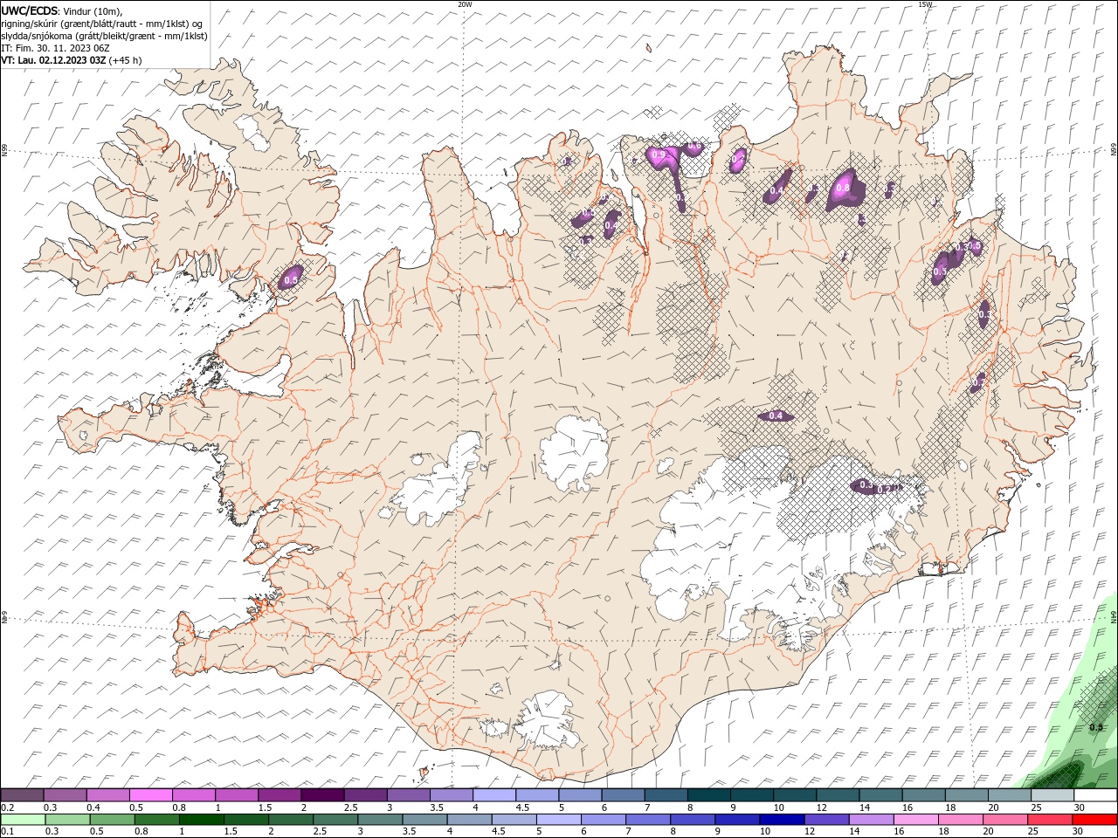The height and width of the screenshot is (838, 1118).
Task: Click the "15W" longitude label
Action: click(925, 4)
